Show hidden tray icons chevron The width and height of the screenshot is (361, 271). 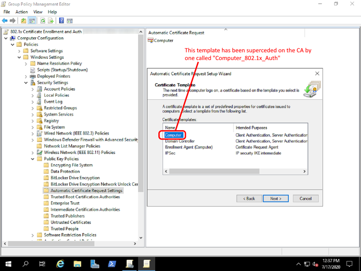coord(298,264)
